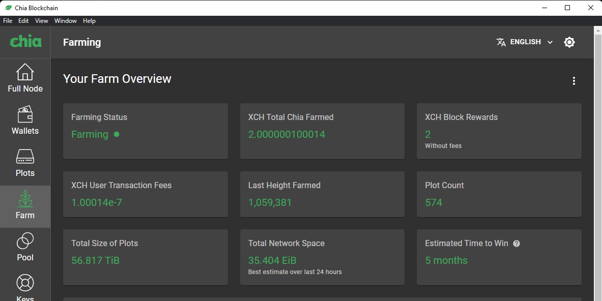The height and width of the screenshot is (301, 602).
Task: Click the Estimated Time to Win help icon
Action: pyautogui.click(x=517, y=244)
